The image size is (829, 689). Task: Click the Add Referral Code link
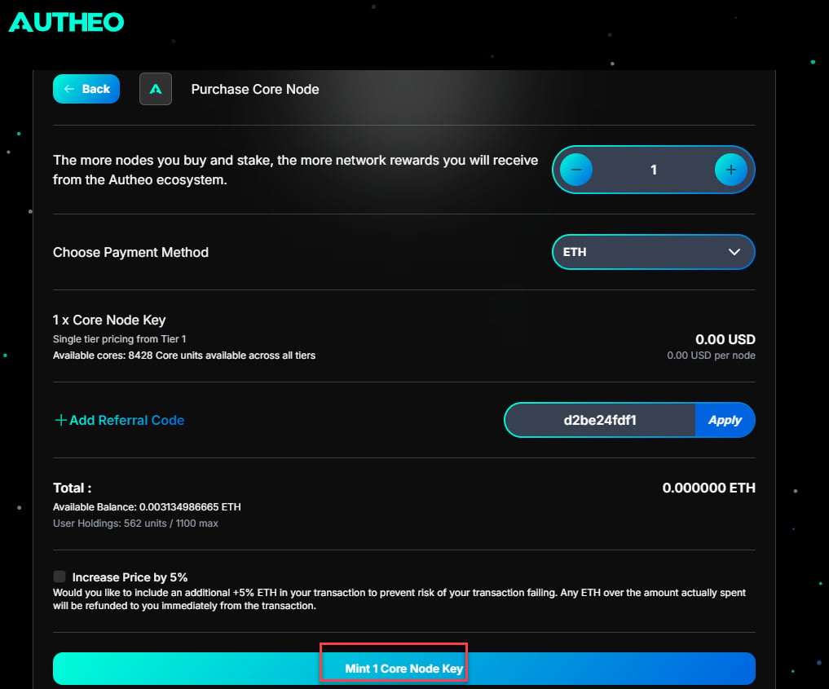pyautogui.click(x=120, y=421)
